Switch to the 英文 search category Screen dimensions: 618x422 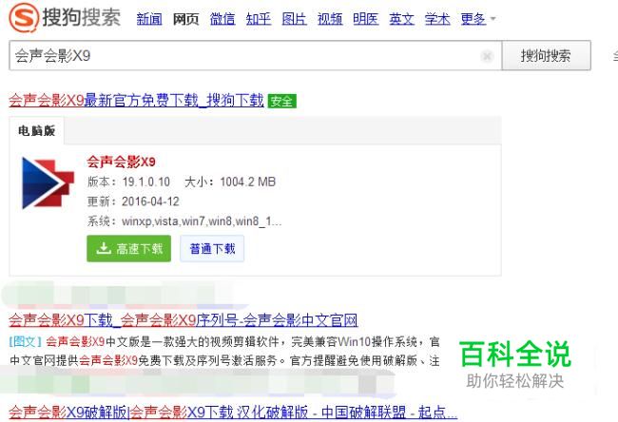pyautogui.click(x=401, y=18)
